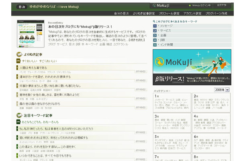The width and height of the screenshot is (245, 161).
Task: Click rank 3 badge next to 企画
Action: pyautogui.click(x=155, y=35)
